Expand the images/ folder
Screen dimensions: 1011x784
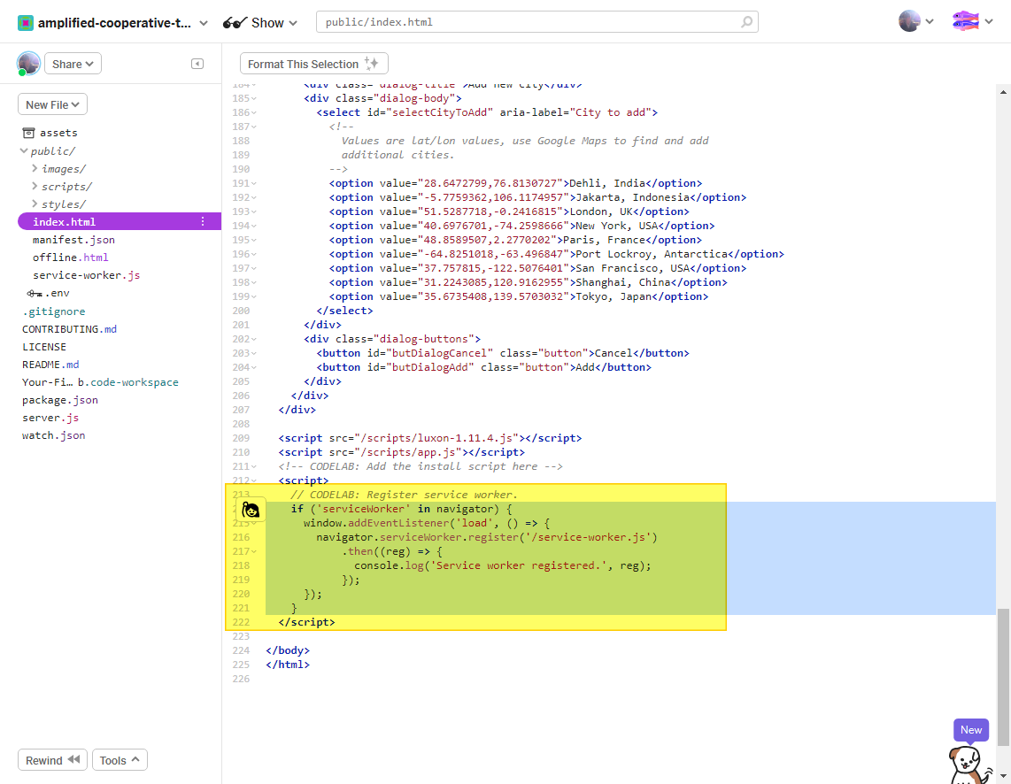pyautogui.click(x=35, y=168)
